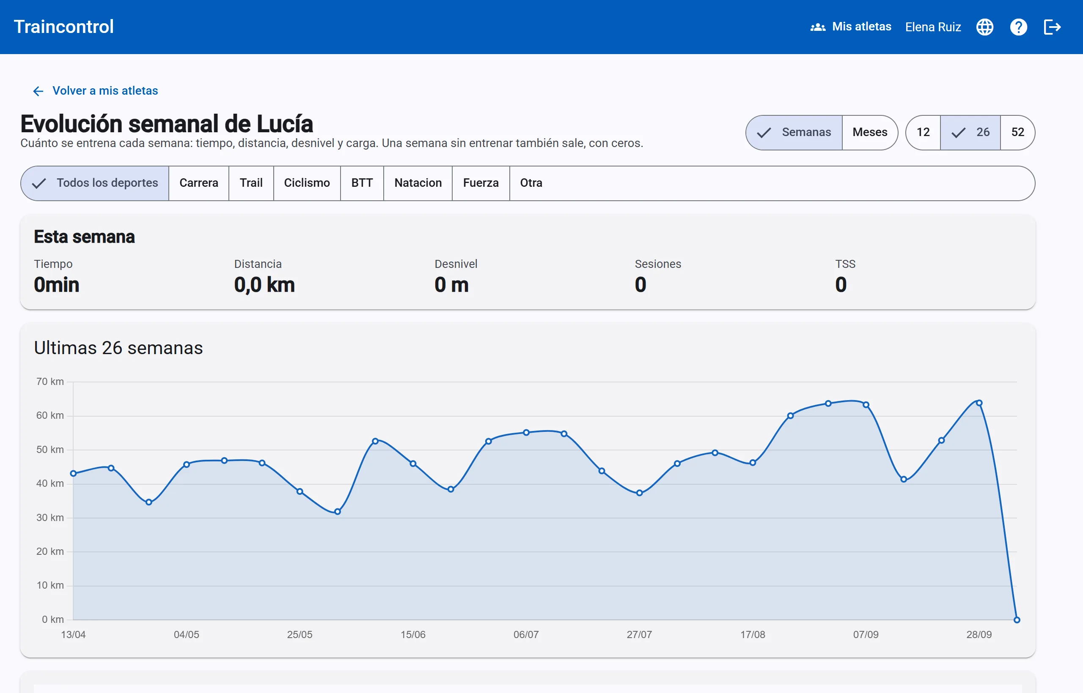The width and height of the screenshot is (1083, 693).
Task: Click the chart data point at 28/09
Action: point(979,403)
